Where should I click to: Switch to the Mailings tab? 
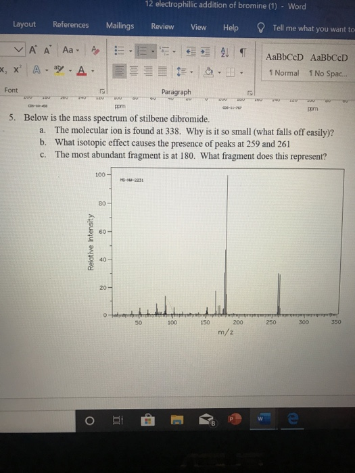(x=120, y=26)
